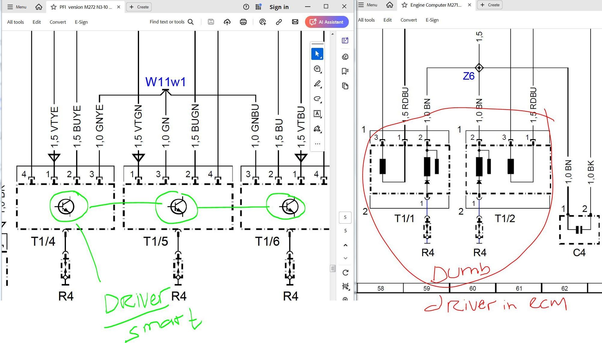
Task: Select the arrow selection tool
Action: [x=317, y=54]
